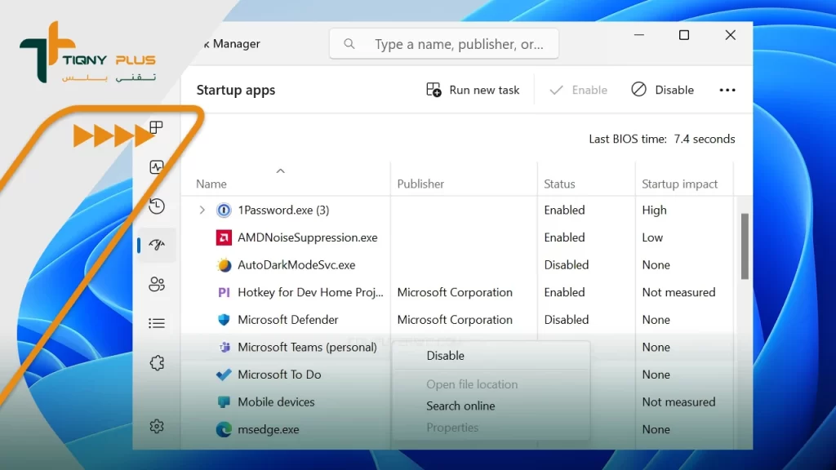
Task: Sort by the Startup impact column header
Action: point(679,184)
